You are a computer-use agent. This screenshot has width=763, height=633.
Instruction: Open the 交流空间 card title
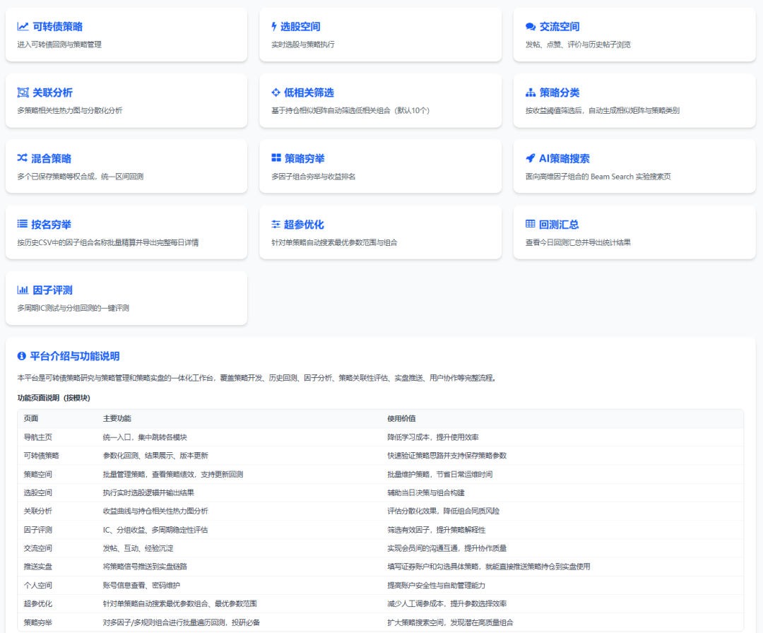pyautogui.click(x=560, y=27)
